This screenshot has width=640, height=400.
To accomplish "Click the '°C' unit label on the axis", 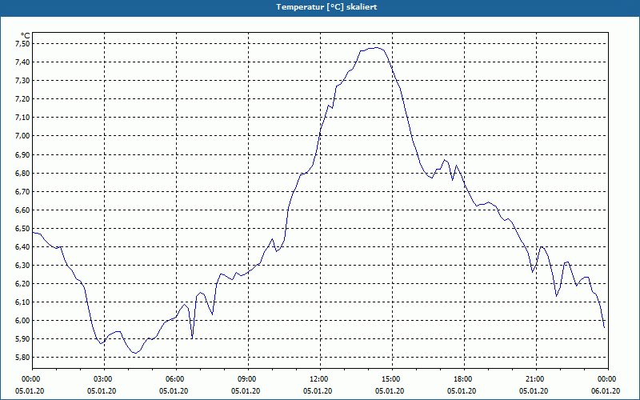I will pyautogui.click(x=25, y=36).
